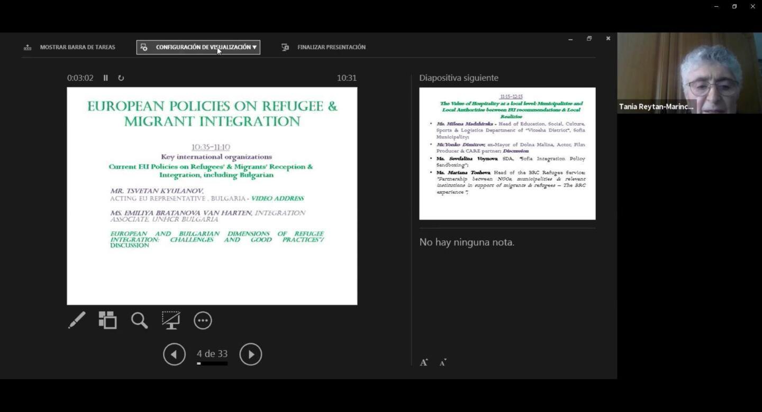Decrease the notes text size
Viewport: 762px width, 412px height.
click(x=443, y=362)
